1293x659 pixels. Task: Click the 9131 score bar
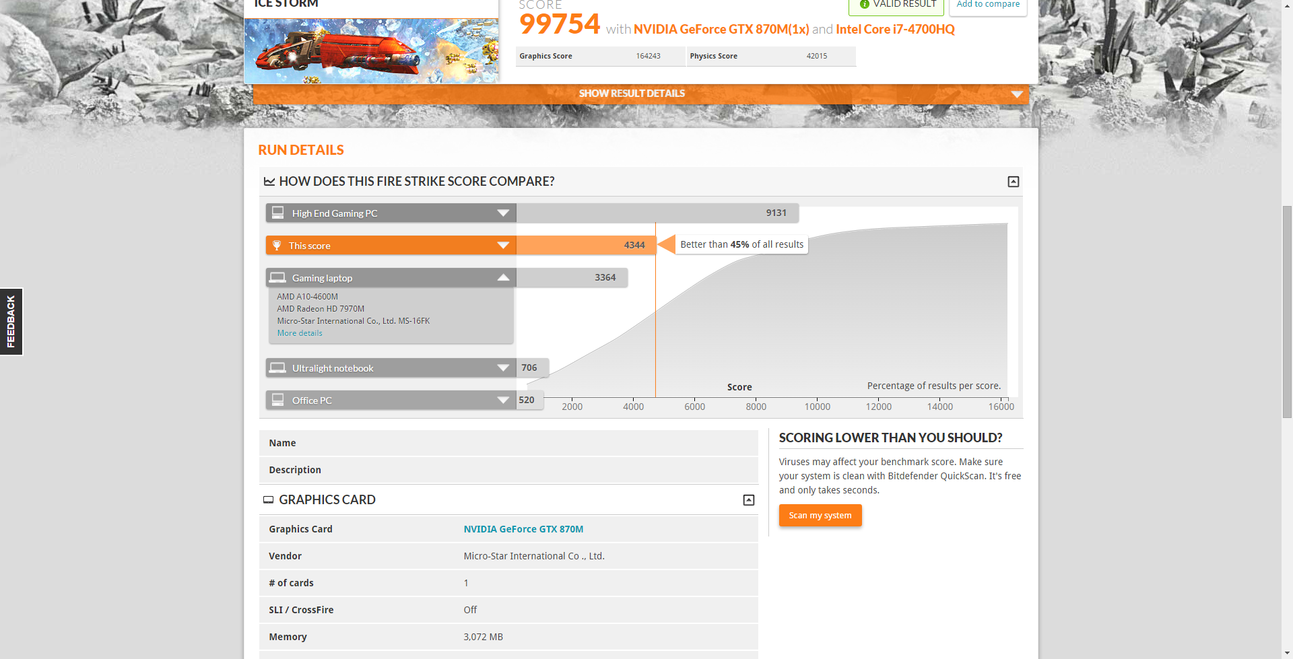pyautogui.click(x=657, y=213)
